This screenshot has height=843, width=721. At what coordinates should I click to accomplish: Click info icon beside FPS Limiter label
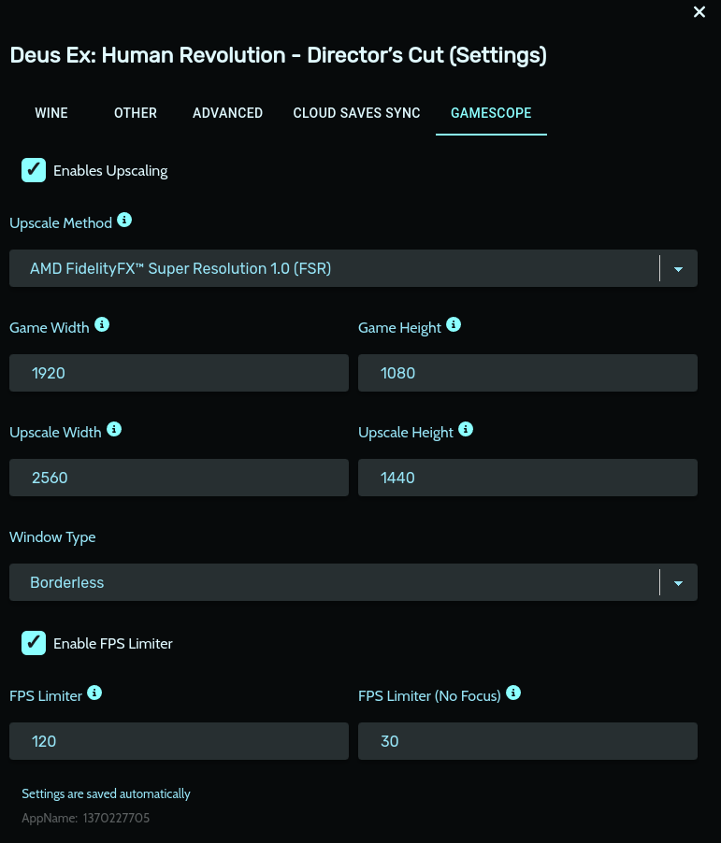click(x=94, y=693)
